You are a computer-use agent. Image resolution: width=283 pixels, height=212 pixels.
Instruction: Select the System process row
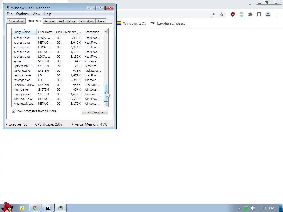[57, 61]
